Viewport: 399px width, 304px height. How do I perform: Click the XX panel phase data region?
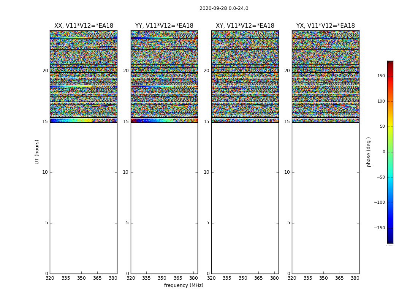click(x=84, y=76)
